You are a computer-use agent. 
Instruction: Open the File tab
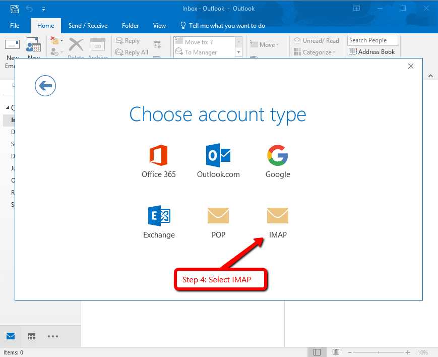click(15, 26)
